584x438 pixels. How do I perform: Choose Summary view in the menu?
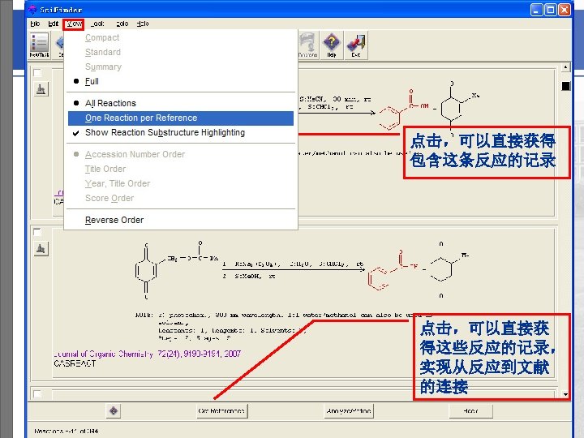181,67
